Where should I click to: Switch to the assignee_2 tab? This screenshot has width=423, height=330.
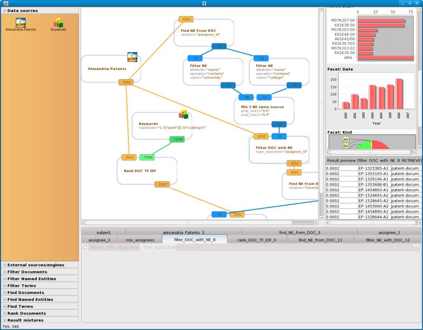pyautogui.click(x=99, y=240)
